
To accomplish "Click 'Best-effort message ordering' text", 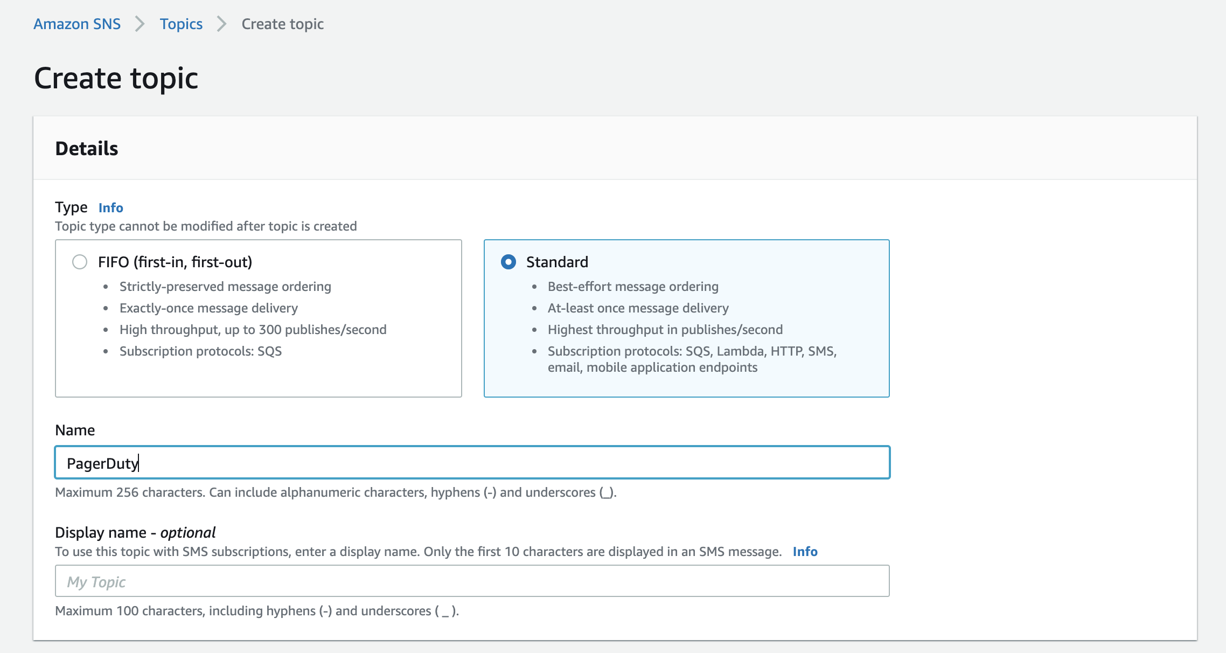I will coord(633,286).
